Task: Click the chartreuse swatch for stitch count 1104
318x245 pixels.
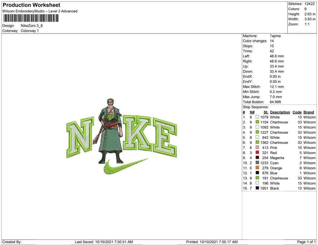Action: [257, 122]
